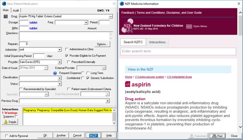
Task: Click Initial Dispensing Period days field
Action: [39, 56]
